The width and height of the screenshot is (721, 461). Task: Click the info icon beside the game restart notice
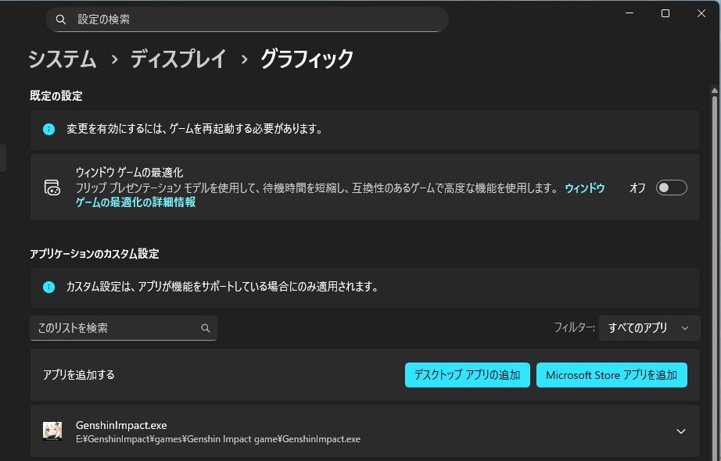click(x=48, y=129)
